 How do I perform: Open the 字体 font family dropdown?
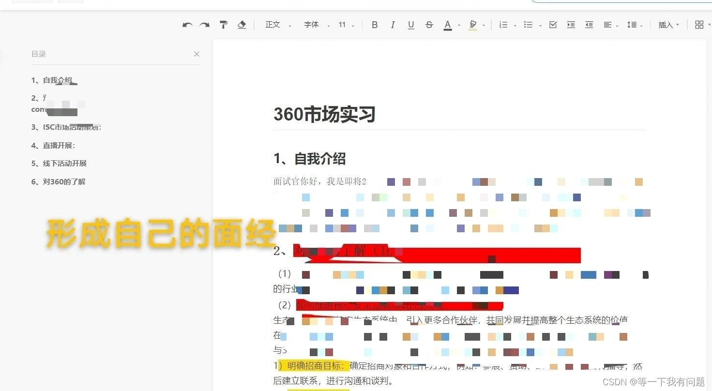[x=317, y=25]
